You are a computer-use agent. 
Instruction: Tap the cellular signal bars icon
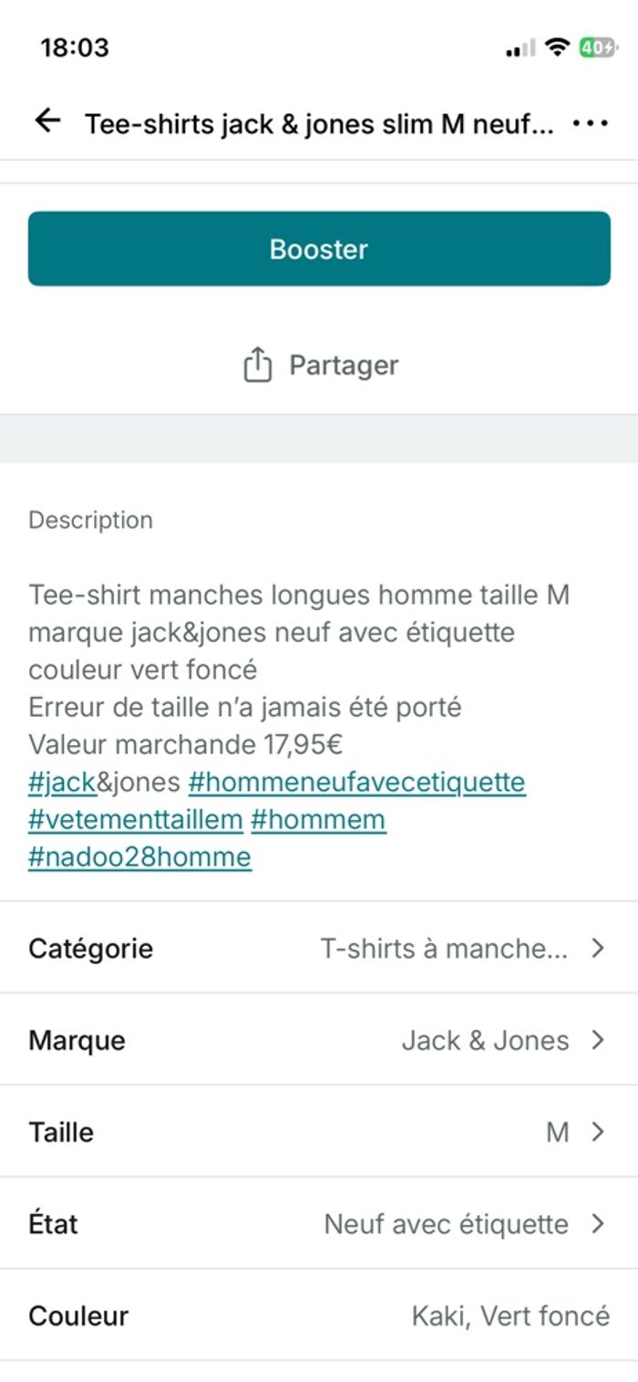pos(520,49)
